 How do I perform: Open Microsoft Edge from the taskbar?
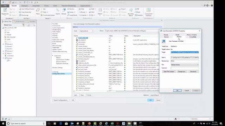[60, 124]
